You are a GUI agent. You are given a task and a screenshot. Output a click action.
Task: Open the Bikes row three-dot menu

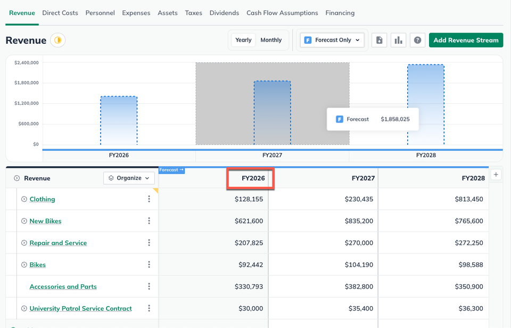149,265
